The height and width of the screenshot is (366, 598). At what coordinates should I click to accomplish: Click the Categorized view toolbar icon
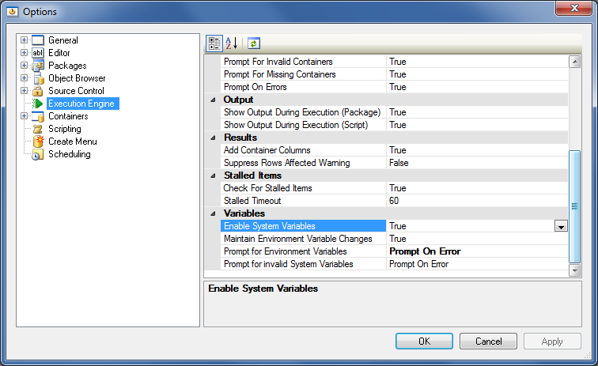pos(214,43)
